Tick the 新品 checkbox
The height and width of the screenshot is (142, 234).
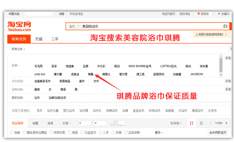pos(70,132)
